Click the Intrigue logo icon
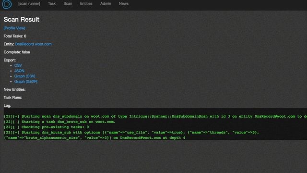This screenshot has width=307, height=173. (7, 4)
